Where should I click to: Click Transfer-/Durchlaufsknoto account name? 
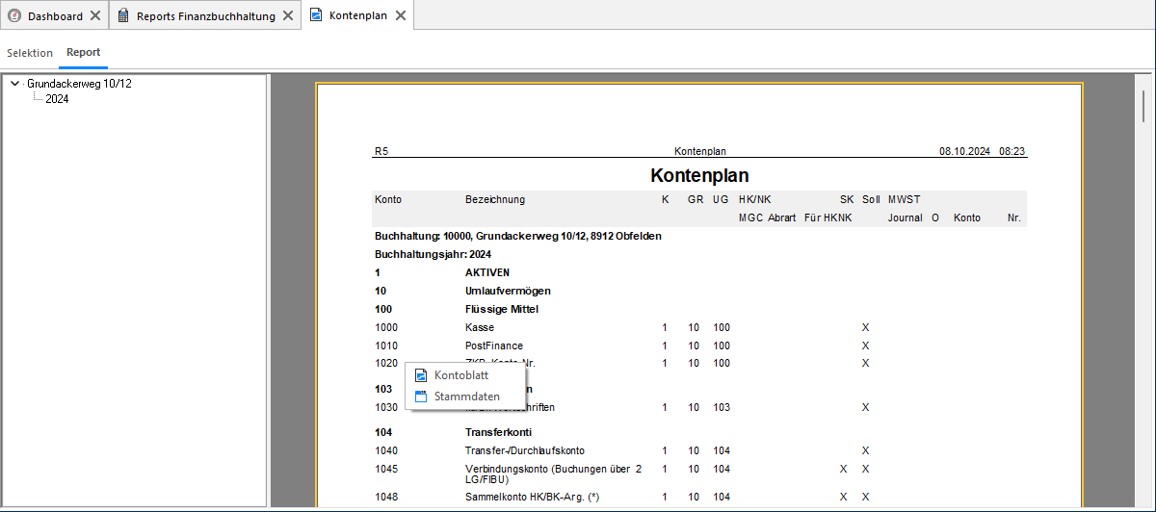[x=525, y=450]
